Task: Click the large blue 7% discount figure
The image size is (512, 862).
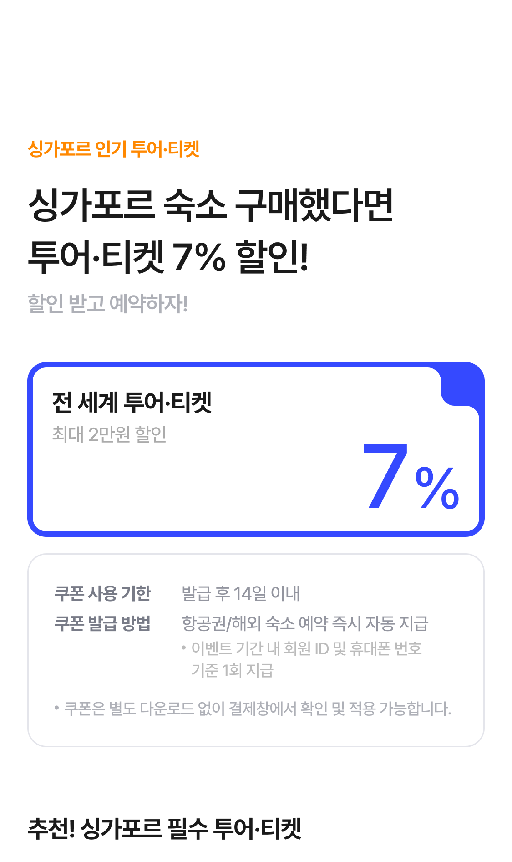Action: pos(411,476)
